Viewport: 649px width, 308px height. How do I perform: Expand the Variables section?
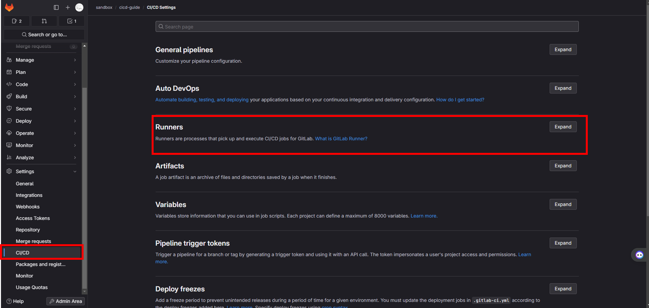point(563,204)
